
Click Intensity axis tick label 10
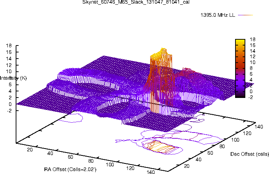tap(9, 72)
